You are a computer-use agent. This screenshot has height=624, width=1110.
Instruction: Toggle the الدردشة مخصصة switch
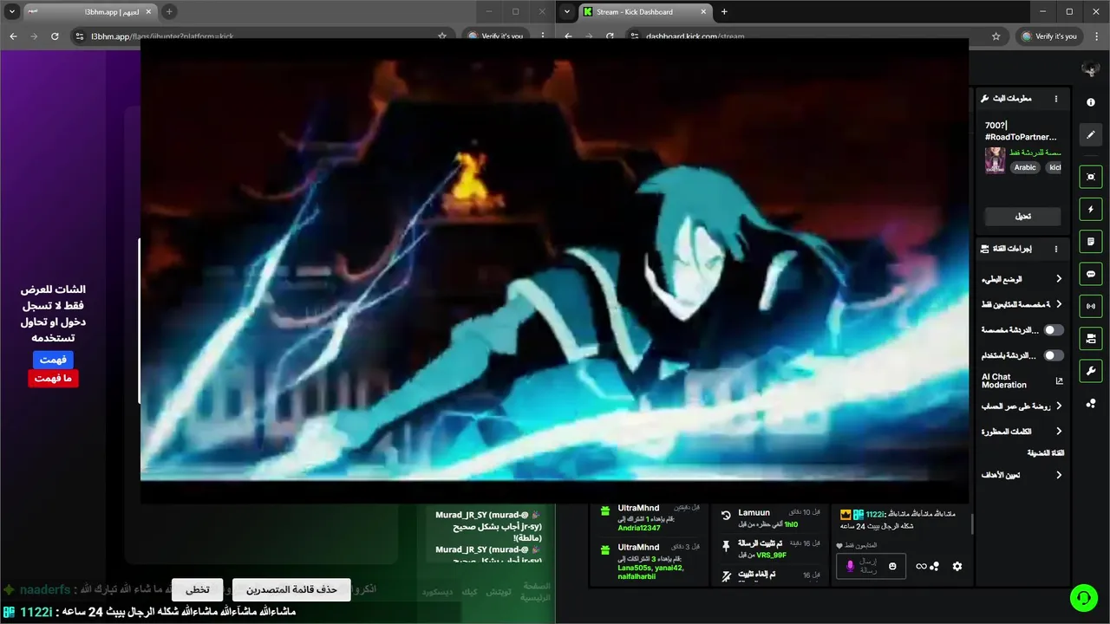click(x=1053, y=330)
